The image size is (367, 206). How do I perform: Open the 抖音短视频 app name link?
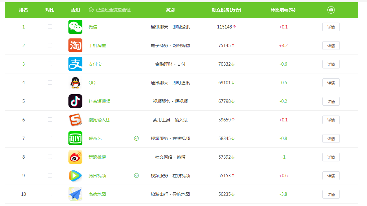[x=99, y=101]
